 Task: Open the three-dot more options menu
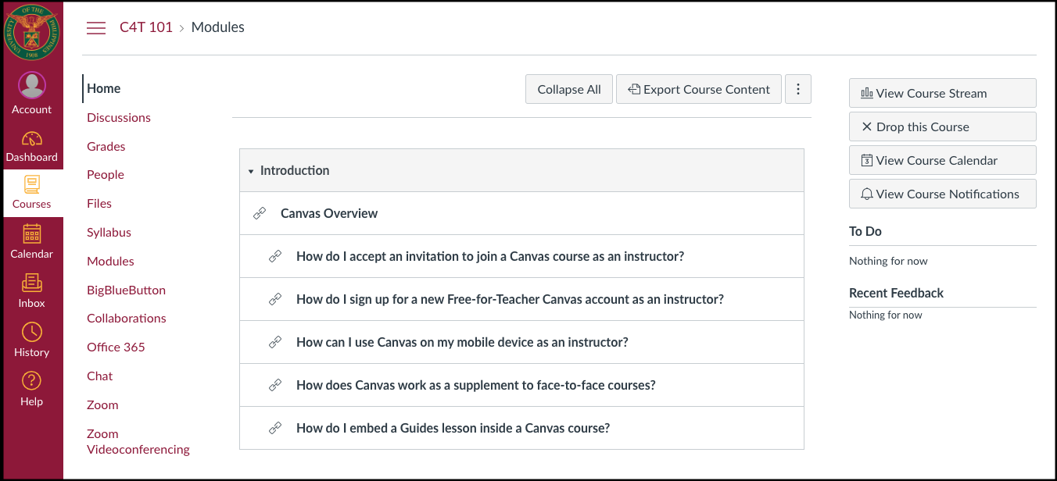pyautogui.click(x=798, y=89)
